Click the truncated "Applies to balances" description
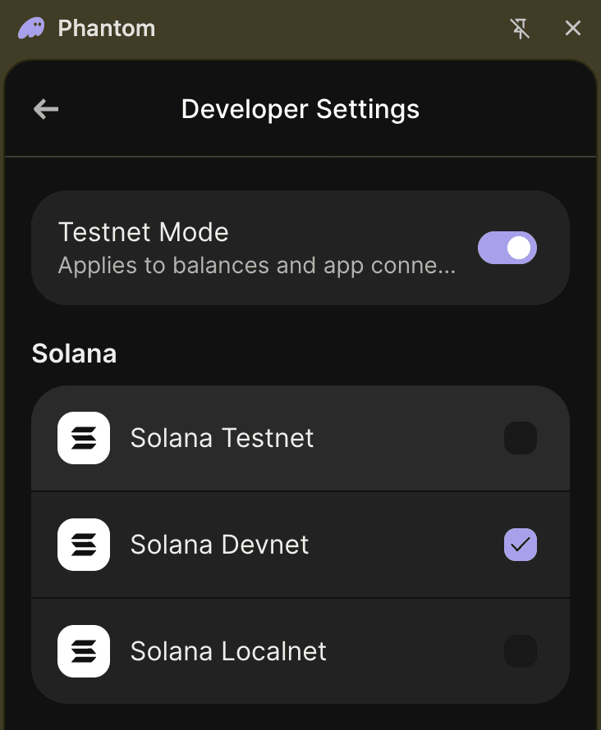The height and width of the screenshot is (730, 601). [x=256, y=266]
